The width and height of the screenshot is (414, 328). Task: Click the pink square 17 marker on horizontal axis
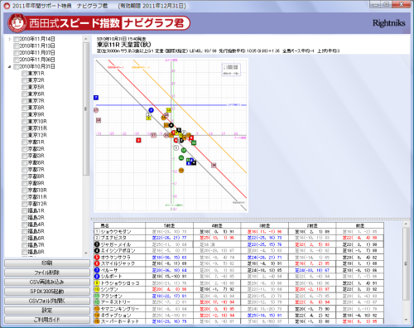[x=153, y=135]
